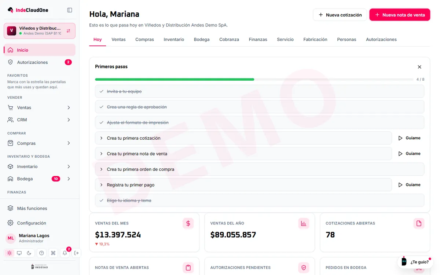Screen dimensions: 440x275
Task: Switch to the Finanzas tab
Action: coord(258,40)
